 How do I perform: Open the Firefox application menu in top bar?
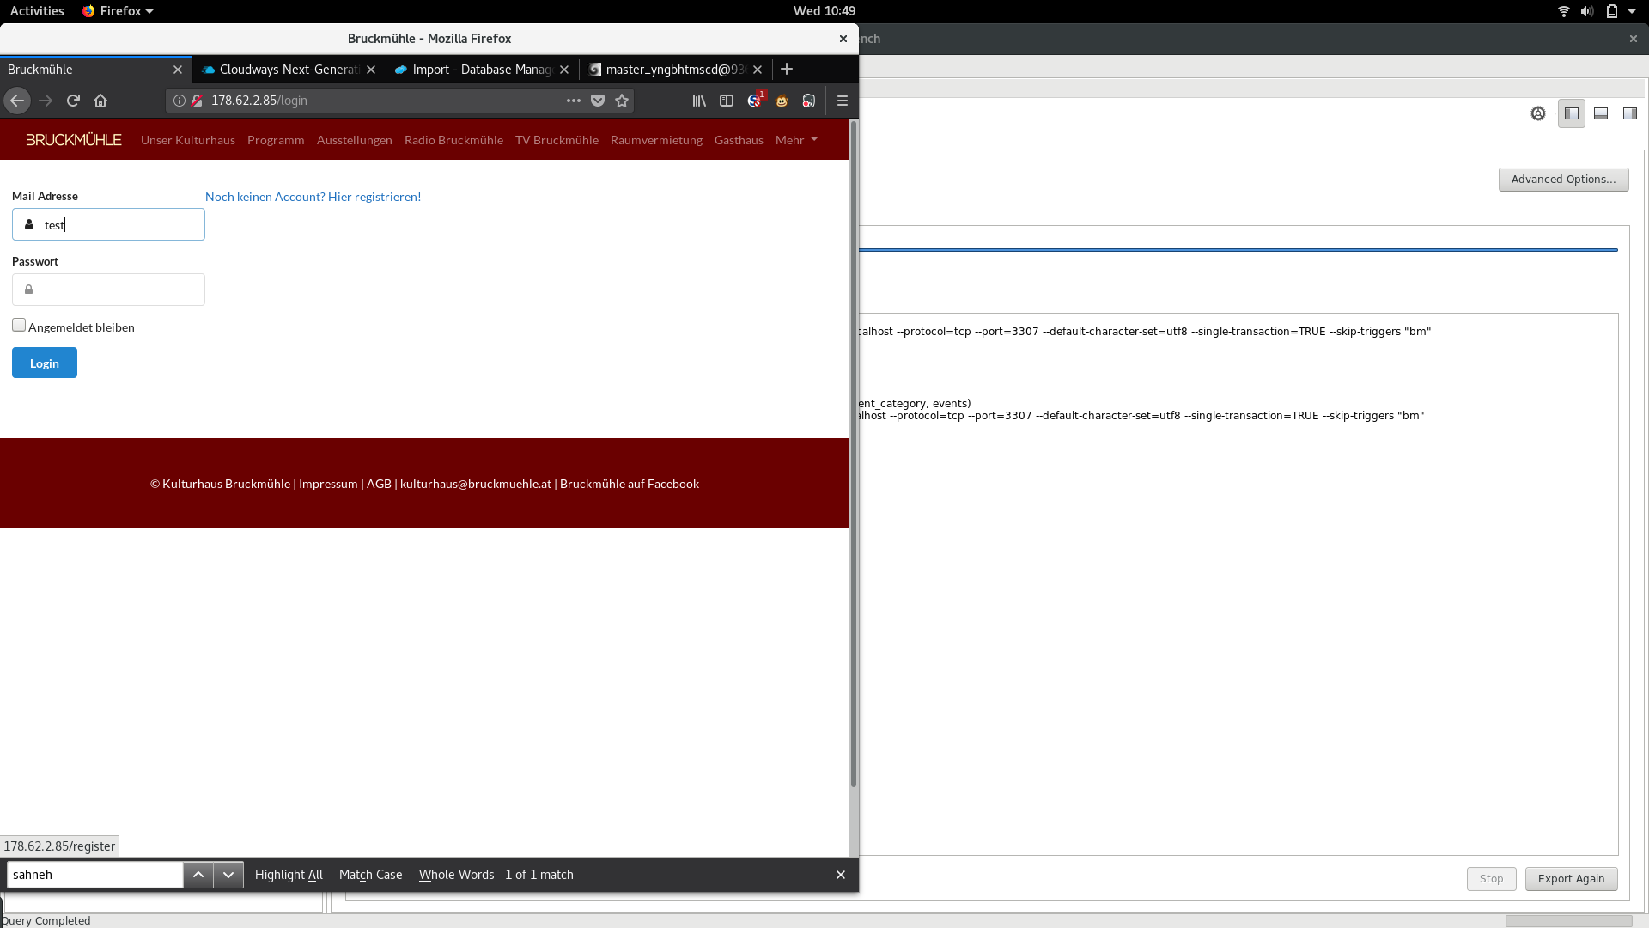click(x=118, y=11)
